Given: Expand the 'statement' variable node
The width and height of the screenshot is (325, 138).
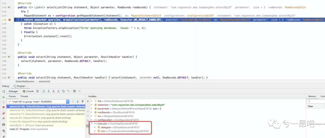Looking at the screenshot, I should click(92, 105).
